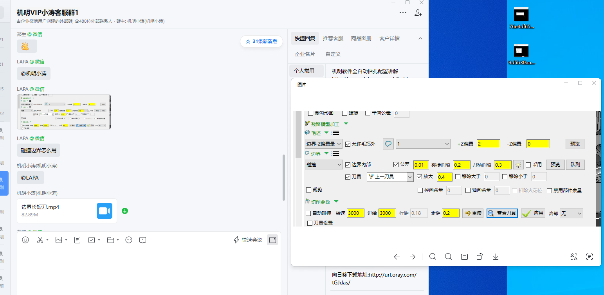Extract text from the picture with the OCR icon
Screen dimensions: 604x295
coord(590,257)
